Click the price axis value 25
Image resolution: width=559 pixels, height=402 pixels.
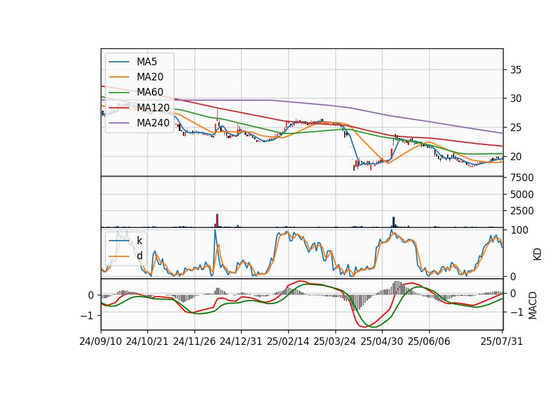pyautogui.click(x=516, y=128)
